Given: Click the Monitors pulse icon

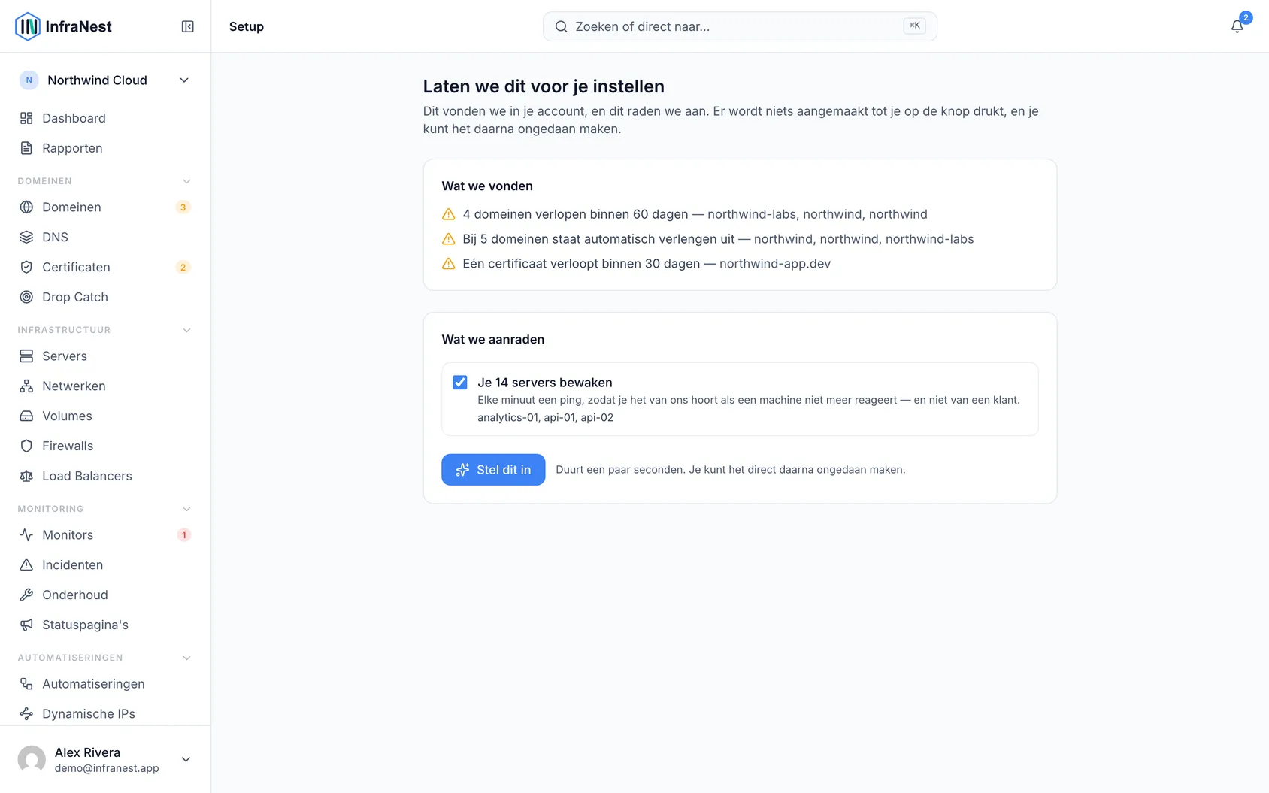Looking at the screenshot, I should coord(26,534).
